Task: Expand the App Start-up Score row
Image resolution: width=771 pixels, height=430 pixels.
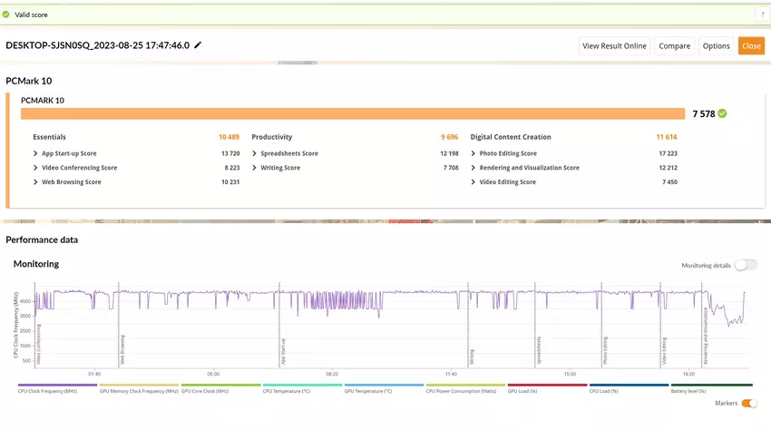Action: pyautogui.click(x=35, y=153)
